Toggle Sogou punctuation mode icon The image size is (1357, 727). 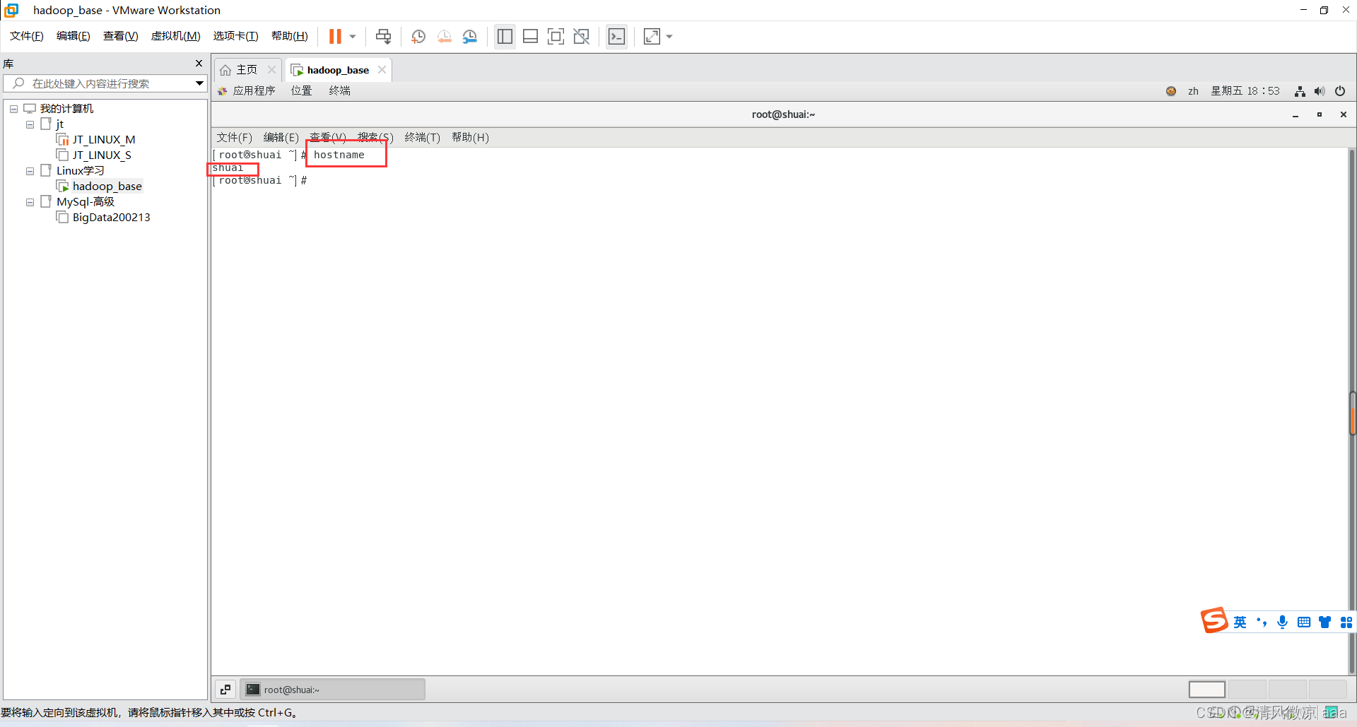click(1262, 622)
